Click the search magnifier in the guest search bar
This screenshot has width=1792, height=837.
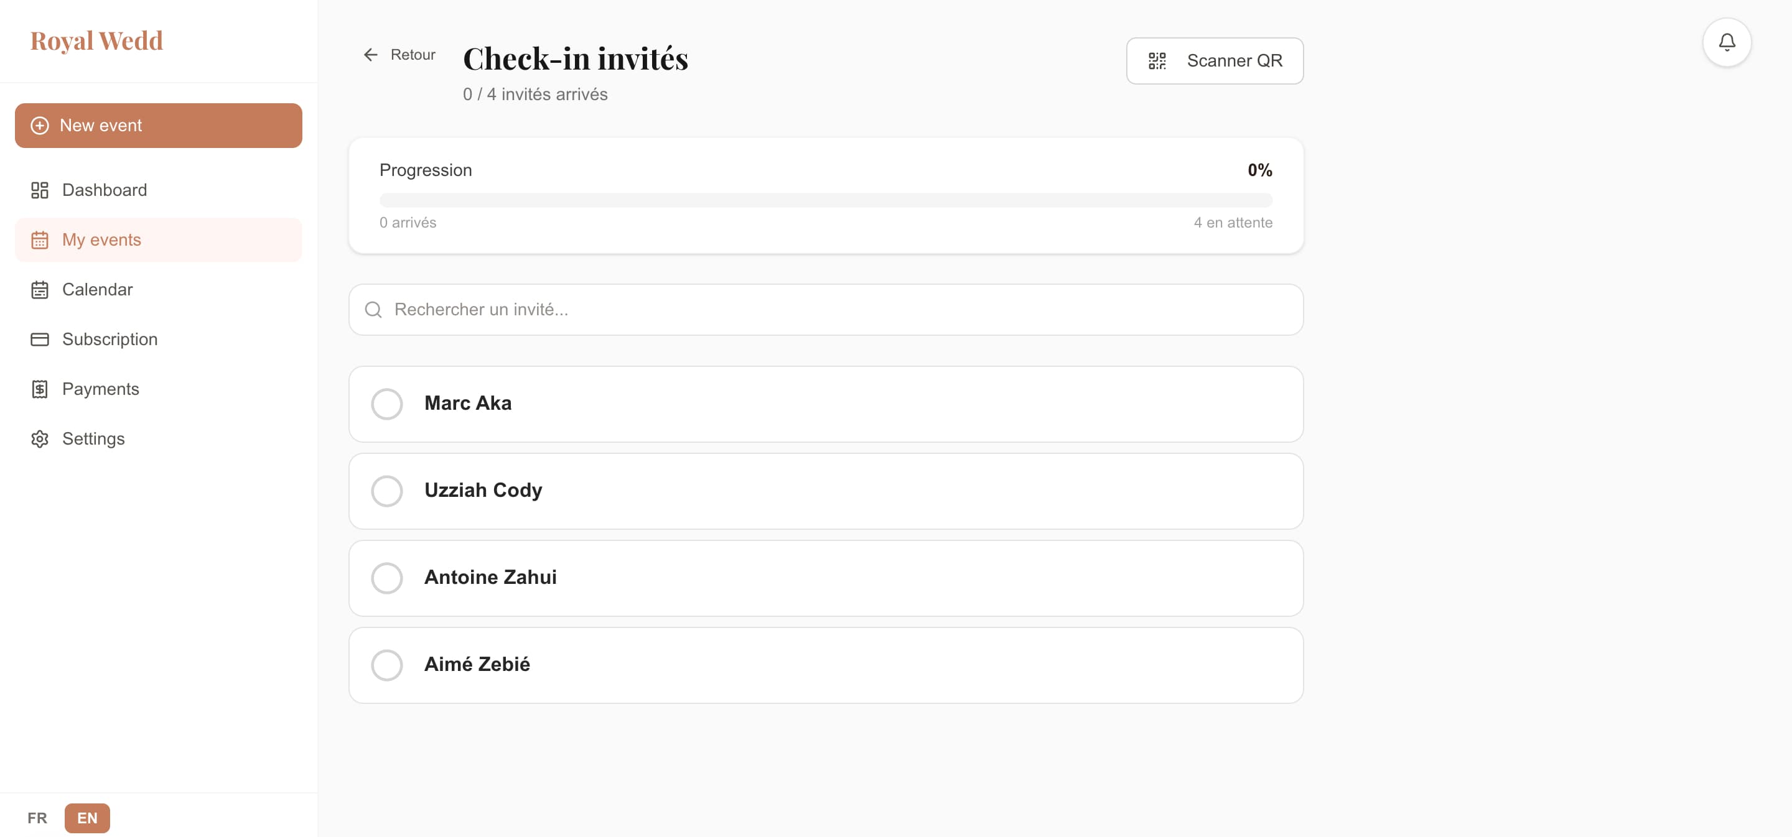[x=373, y=309]
